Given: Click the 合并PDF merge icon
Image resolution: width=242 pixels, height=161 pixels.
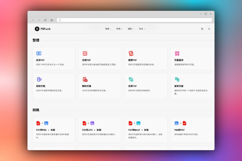Looking at the screenshot, I should (x=39, y=53).
